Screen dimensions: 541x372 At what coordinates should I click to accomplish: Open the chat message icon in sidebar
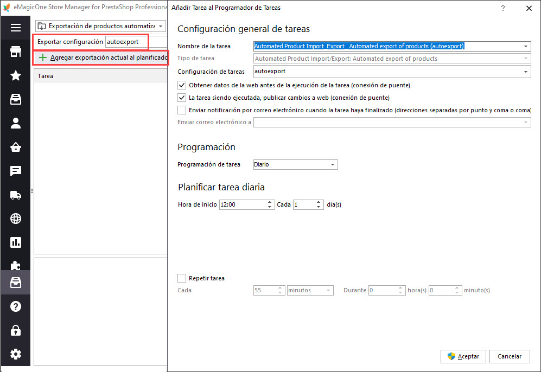click(16, 171)
